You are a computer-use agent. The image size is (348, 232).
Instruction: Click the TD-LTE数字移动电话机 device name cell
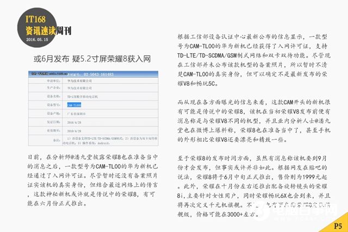(83, 97)
